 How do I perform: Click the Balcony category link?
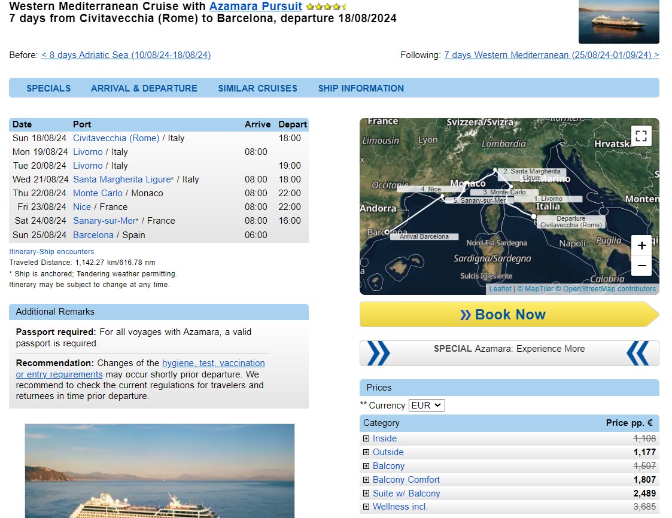(x=388, y=466)
